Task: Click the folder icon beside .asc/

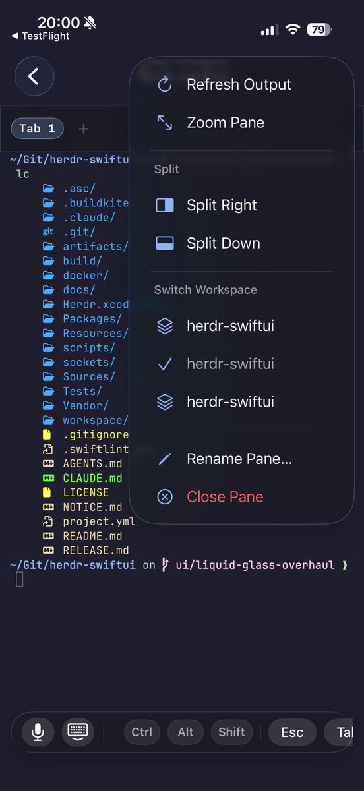Action: 48,189
